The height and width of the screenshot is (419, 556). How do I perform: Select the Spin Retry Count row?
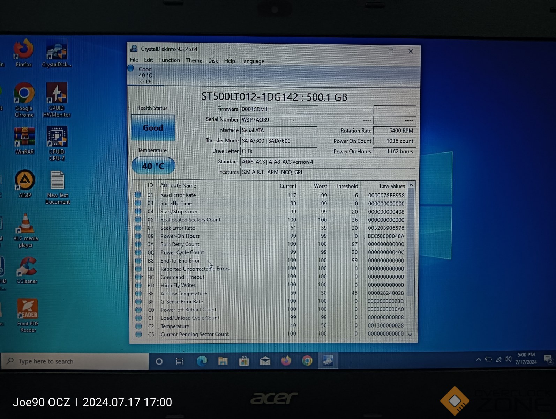click(270, 244)
